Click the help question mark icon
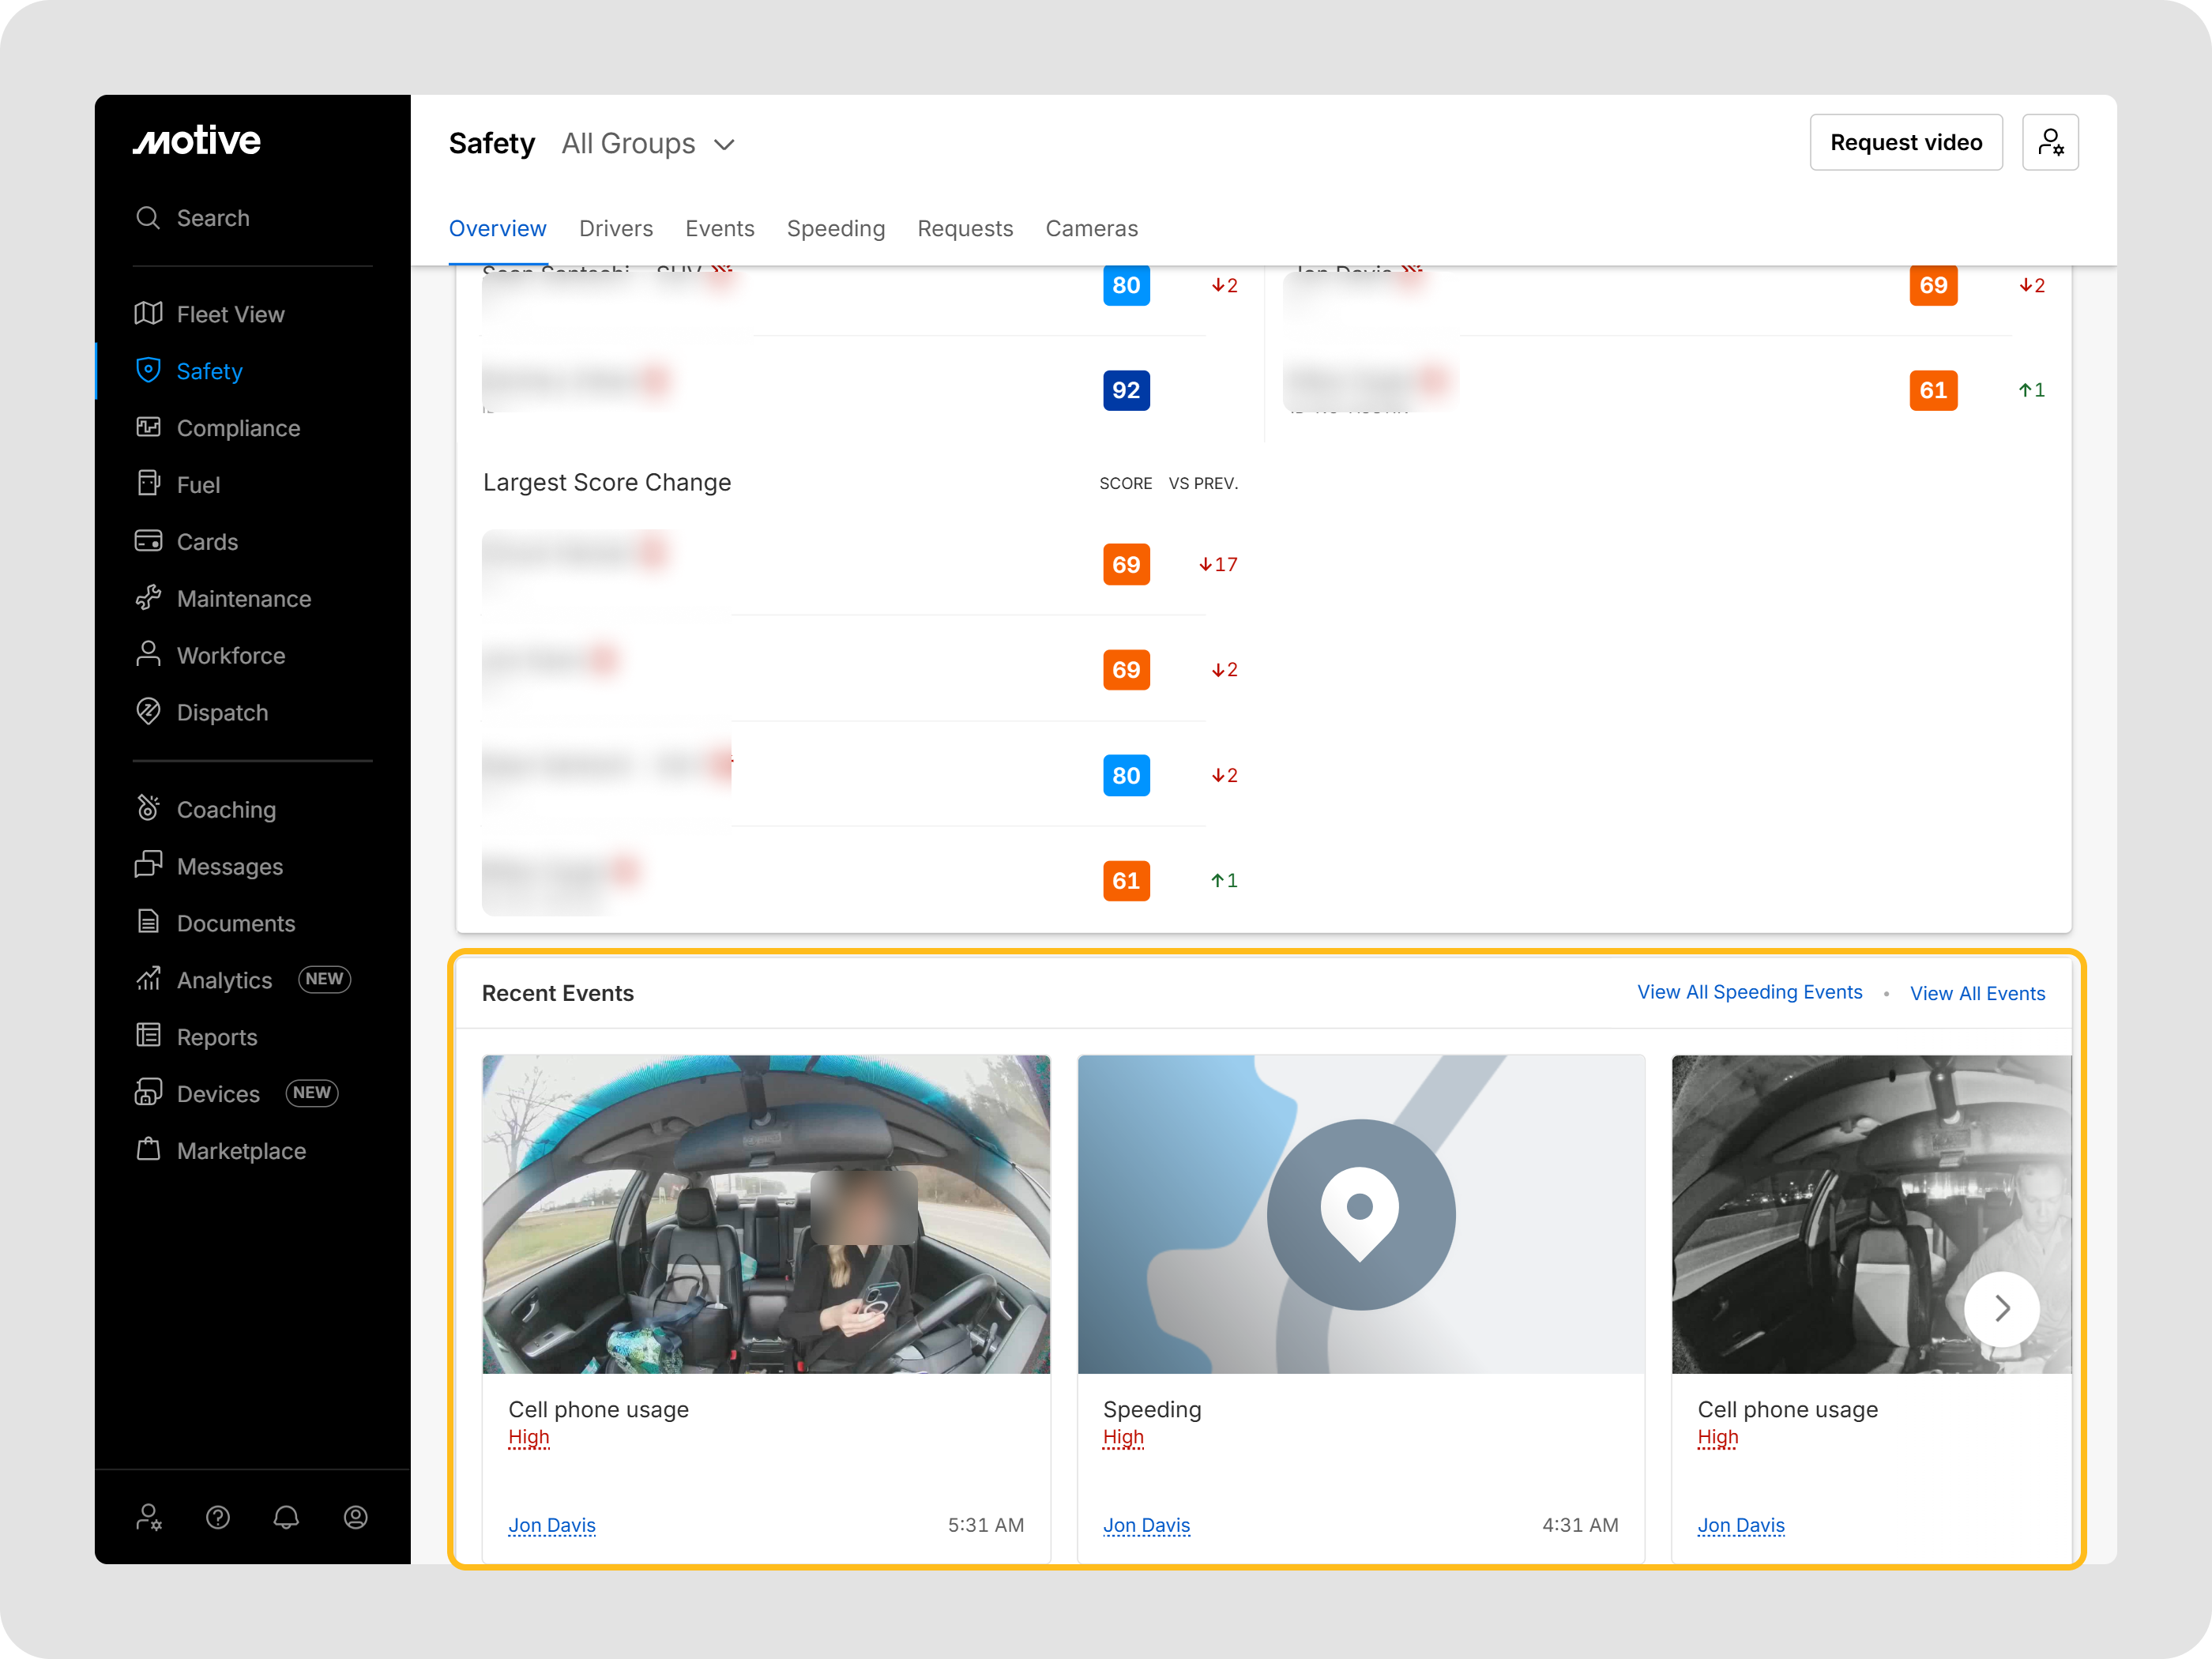 (218, 1517)
